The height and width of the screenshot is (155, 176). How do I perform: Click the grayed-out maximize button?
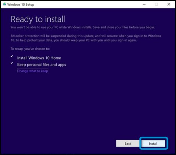[156, 4]
